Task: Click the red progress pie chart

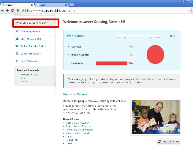Action: 155,55
